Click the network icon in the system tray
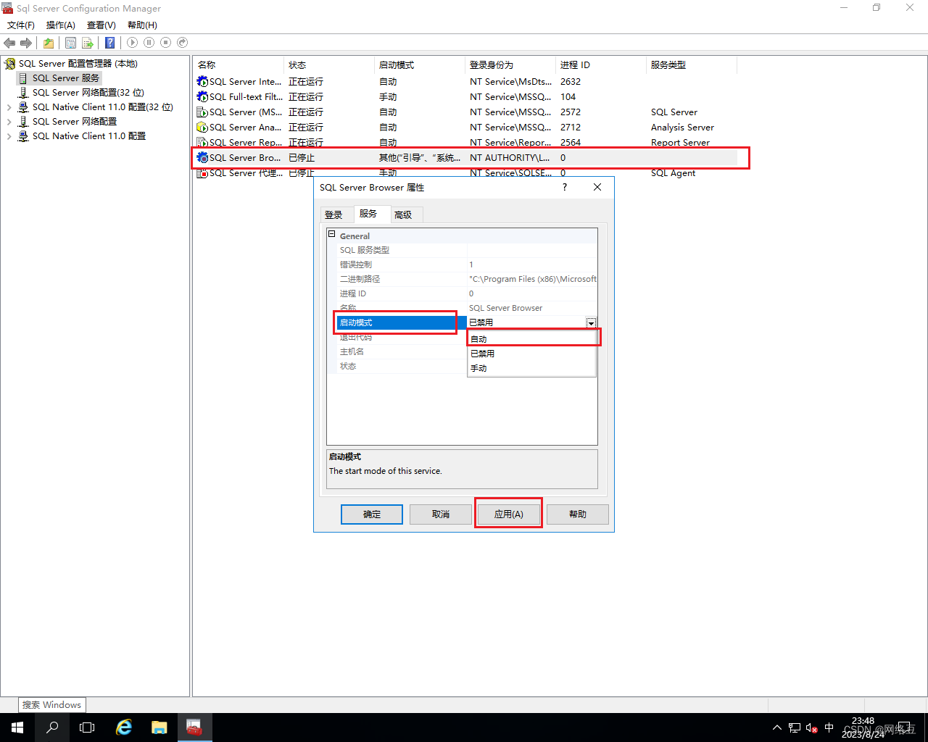 coord(795,728)
